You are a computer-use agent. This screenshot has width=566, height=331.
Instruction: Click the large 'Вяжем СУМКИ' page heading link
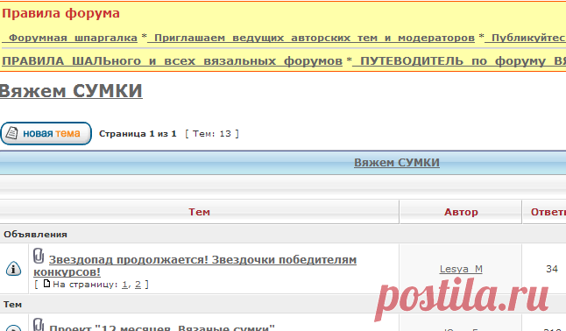pyautogui.click(x=71, y=90)
